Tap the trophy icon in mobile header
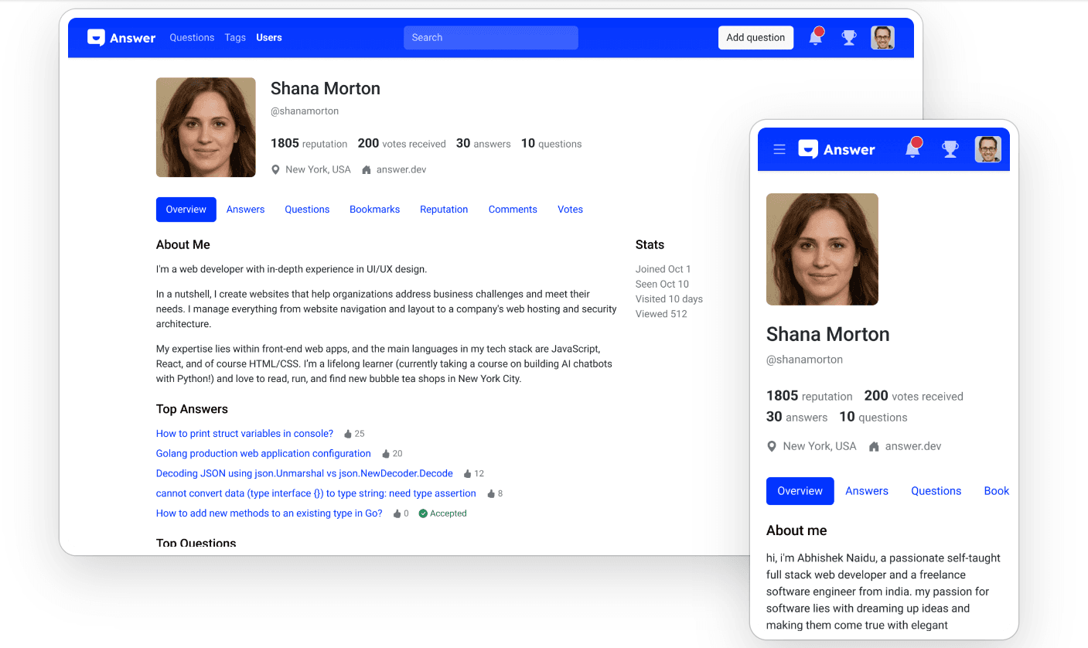 point(950,149)
